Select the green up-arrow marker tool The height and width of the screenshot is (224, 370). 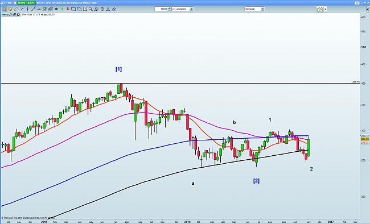coord(62,9)
